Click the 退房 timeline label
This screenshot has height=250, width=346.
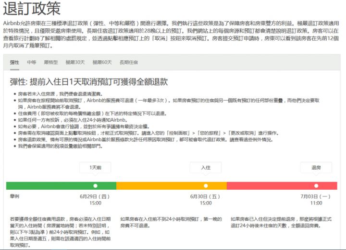point(316,168)
